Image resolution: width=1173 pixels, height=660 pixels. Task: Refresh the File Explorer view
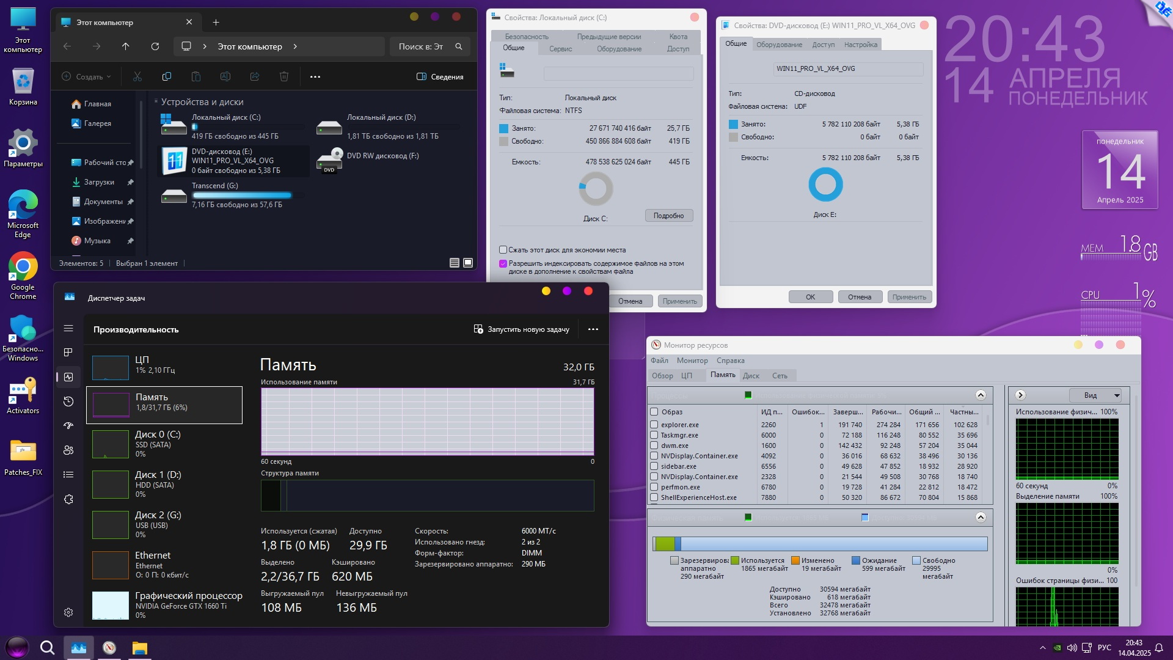155,46
